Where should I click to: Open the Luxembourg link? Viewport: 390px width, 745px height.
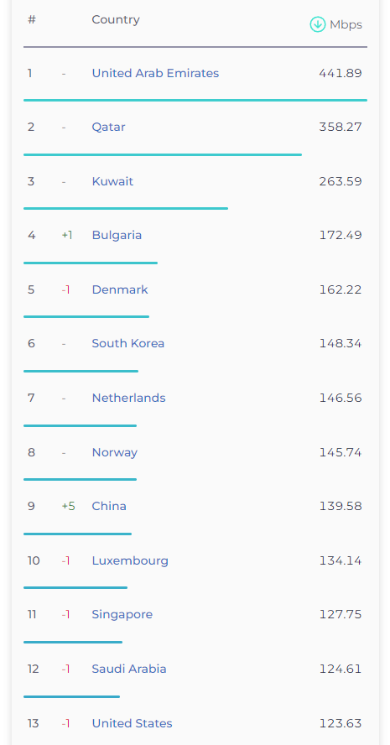click(130, 560)
